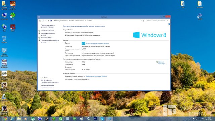This screenshot has width=215, height=121.
Task: Open the address bar history dropdown arrow
Action: click(x=141, y=21)
